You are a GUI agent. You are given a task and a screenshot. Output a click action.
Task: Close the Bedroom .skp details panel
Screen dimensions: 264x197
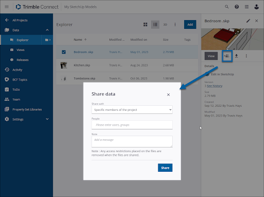[256, 21]
